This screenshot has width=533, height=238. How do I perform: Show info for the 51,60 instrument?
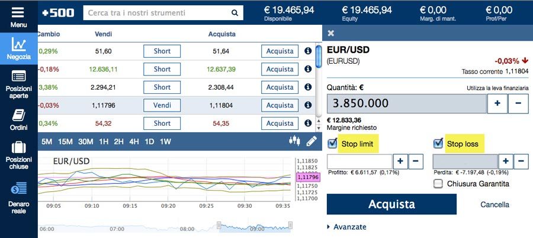tap(308, 51)
